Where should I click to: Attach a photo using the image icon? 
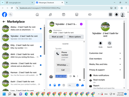pos(55,85)
